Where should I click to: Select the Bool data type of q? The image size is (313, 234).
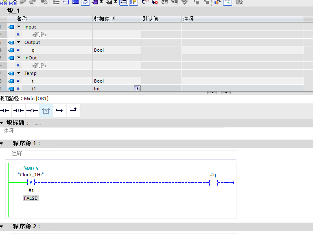(117, 50)
